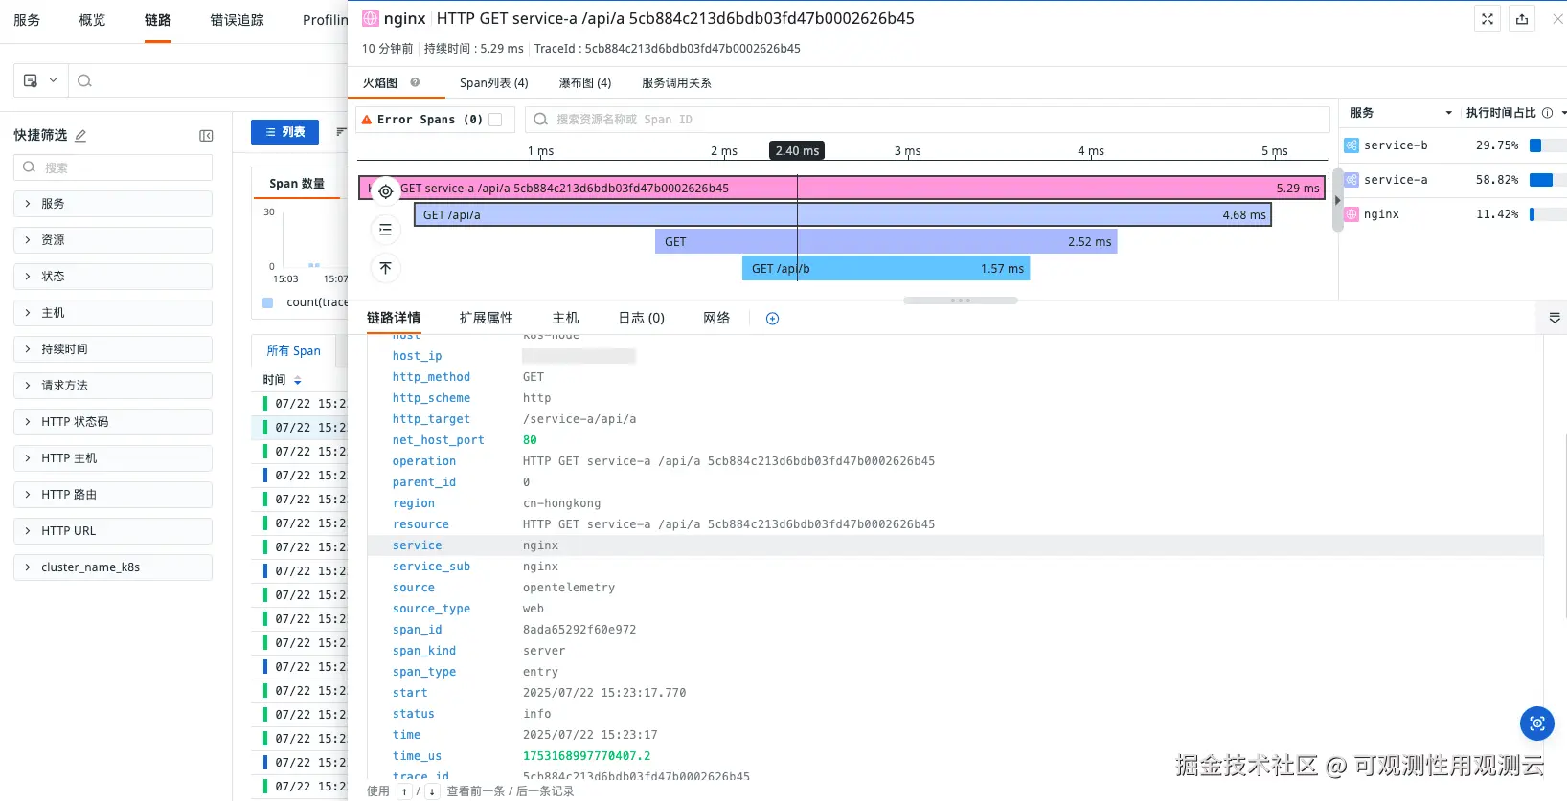Select the 日志 (0) tab
This screenshot has width=1567, height=801.
[641, 318]
